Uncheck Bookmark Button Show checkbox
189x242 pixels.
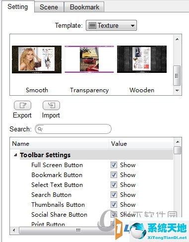coord(114,175)
